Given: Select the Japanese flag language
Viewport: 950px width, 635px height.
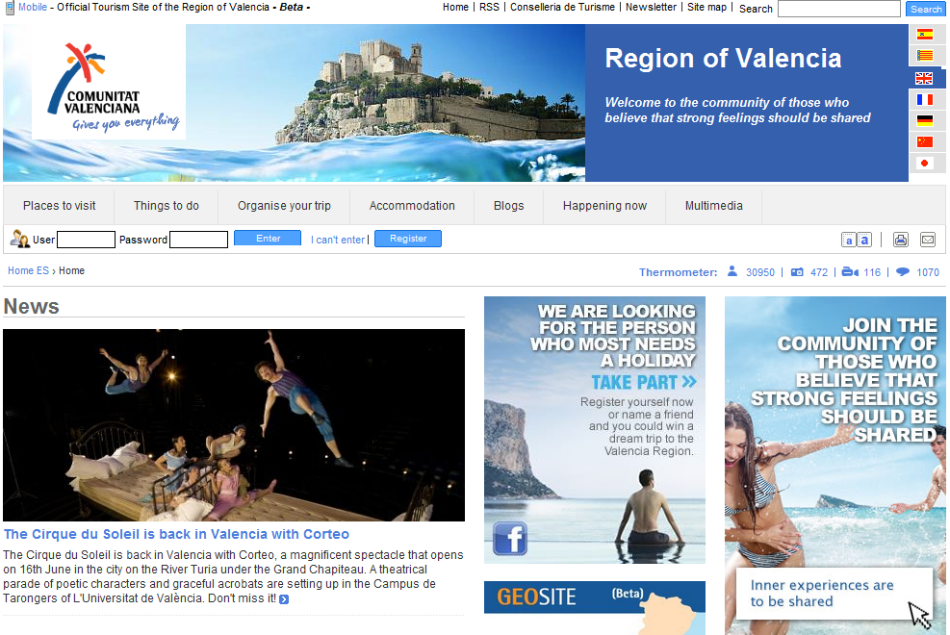Looking at the screenshot, I should tap(925, 163).
